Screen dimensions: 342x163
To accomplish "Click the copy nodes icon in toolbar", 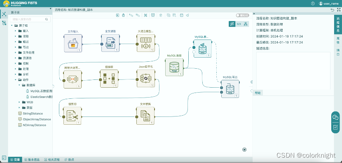I will click(169, 15).
